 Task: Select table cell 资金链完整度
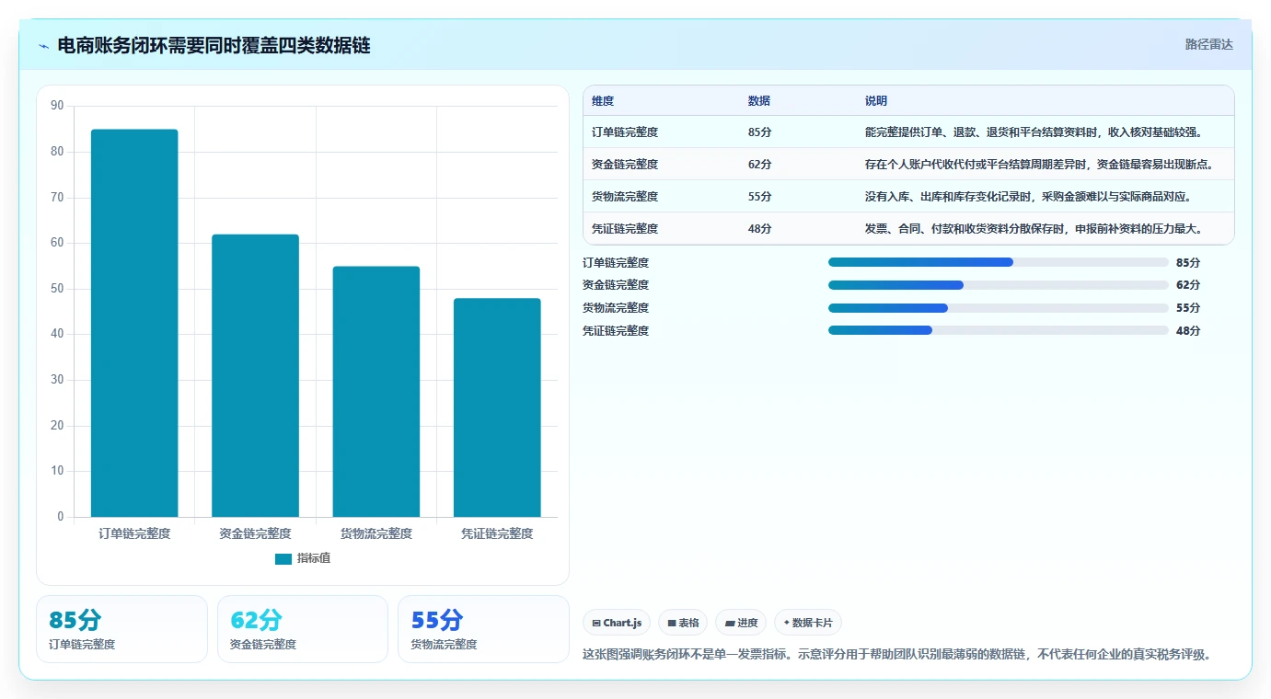(625, 165)
